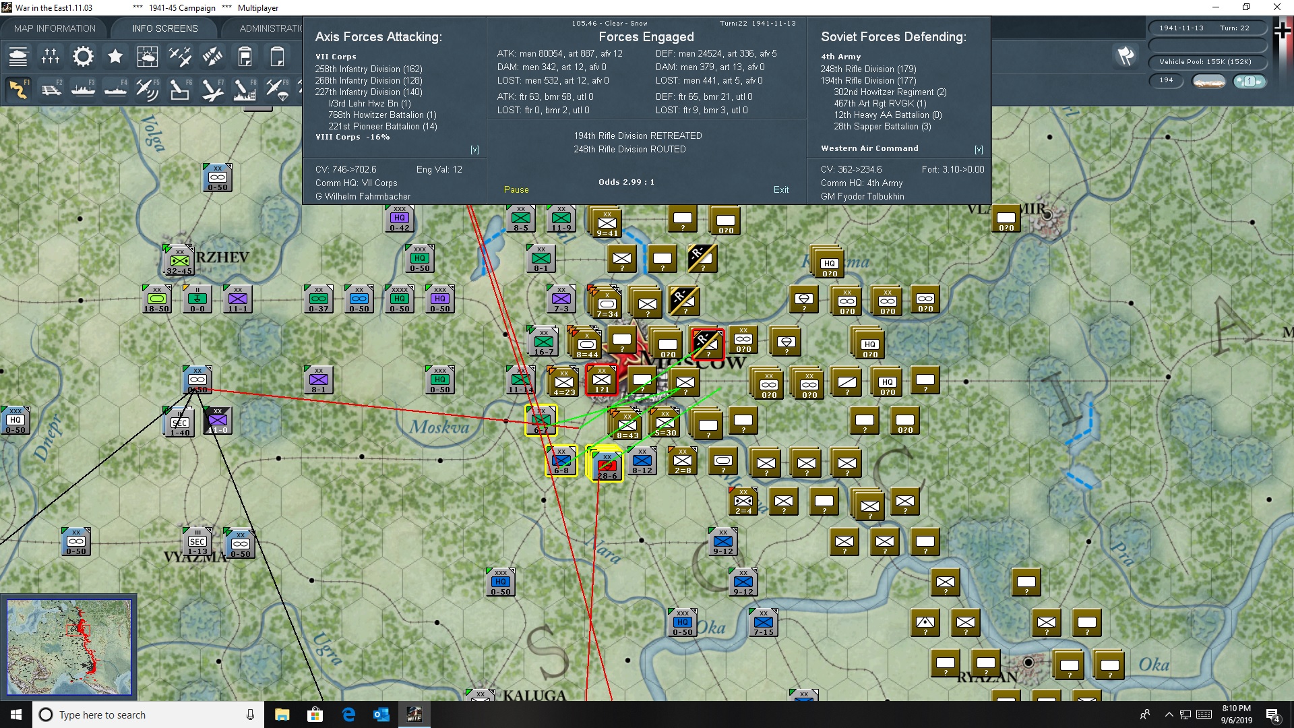The image size is (1294, 728).
Task: Select the air doctrine crossed-planes icon
Action: coord(180,57)
